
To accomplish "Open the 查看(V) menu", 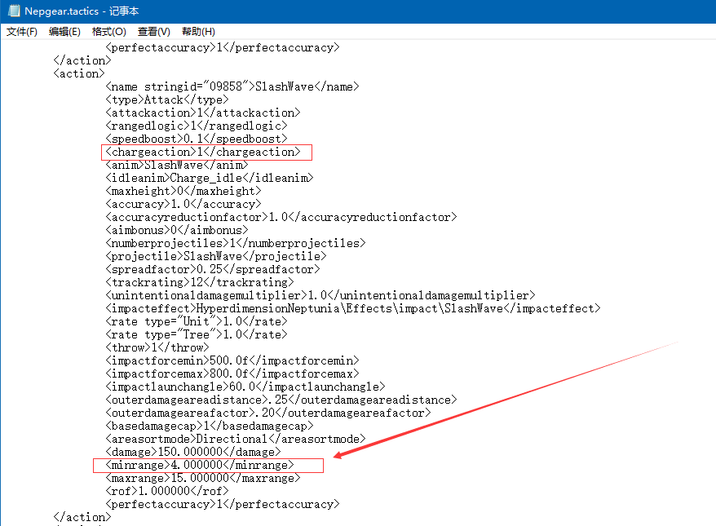I will tap(153, 32).
